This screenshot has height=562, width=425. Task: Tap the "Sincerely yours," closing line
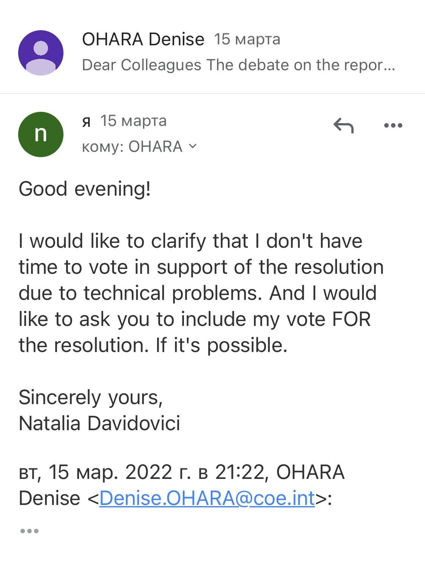pos(91,397)
